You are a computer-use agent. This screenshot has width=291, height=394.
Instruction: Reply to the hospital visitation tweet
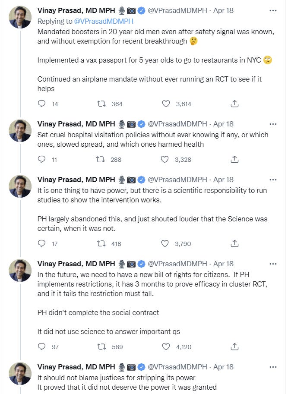[x=42, y=159]
